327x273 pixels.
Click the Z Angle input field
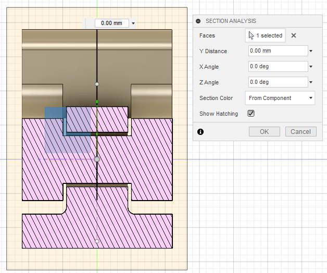pyautogui.click(x=278, y=82)
